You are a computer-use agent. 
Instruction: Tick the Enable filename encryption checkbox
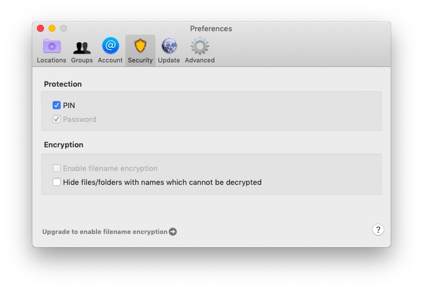[57, 168]
